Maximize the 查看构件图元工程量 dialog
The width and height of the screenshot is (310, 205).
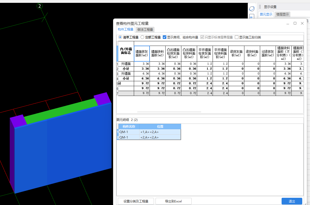click(x=295, y=23)
